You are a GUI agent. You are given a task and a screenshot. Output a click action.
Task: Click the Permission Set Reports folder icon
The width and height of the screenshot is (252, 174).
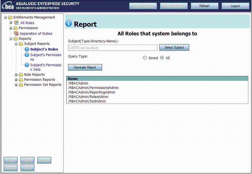click(x=21, y=85)
